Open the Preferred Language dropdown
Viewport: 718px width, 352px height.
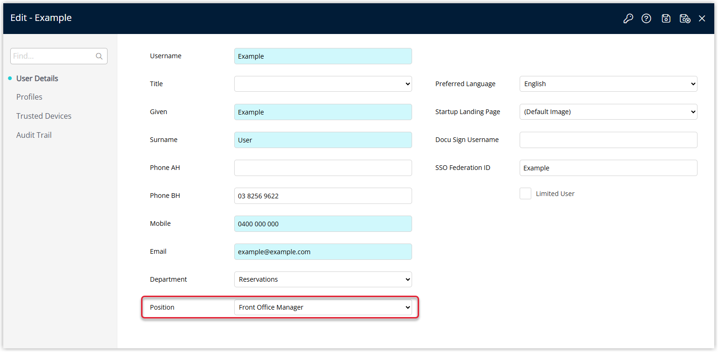(x=609, y=84)
